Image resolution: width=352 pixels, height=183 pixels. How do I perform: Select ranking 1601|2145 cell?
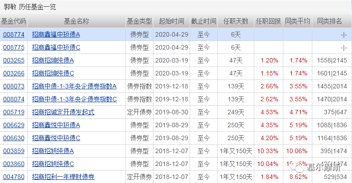pos(332,74)
